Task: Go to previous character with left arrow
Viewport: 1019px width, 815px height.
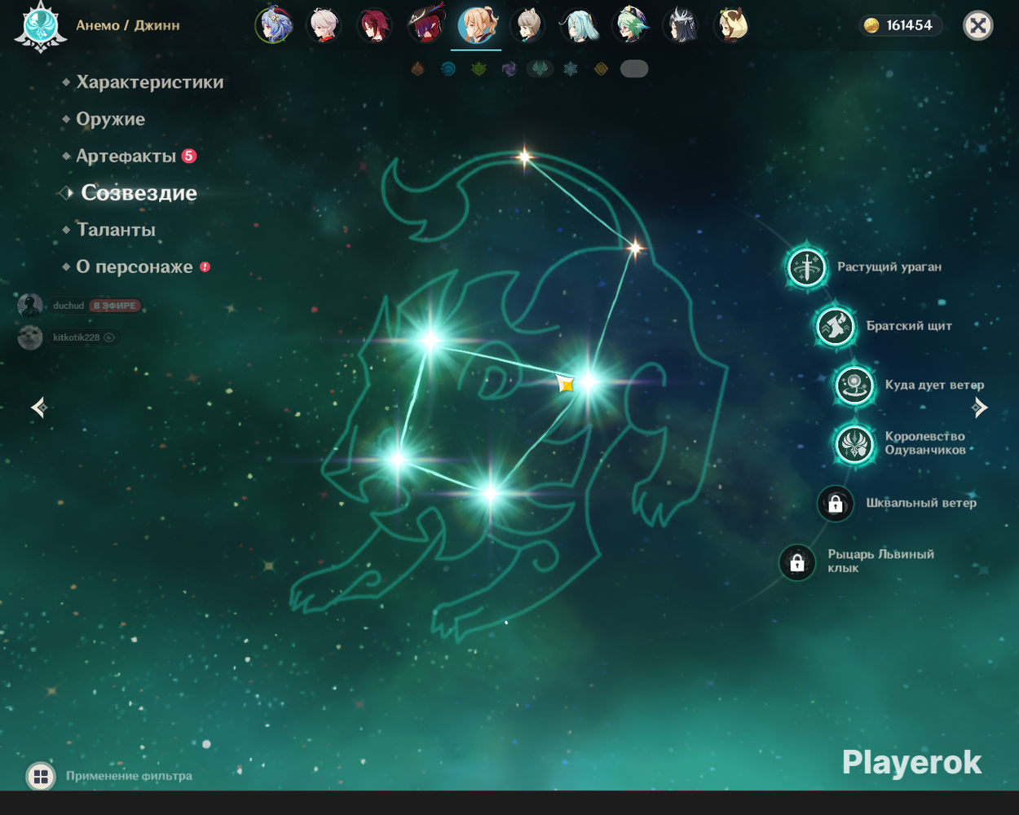Action: [x=39, y=407]
